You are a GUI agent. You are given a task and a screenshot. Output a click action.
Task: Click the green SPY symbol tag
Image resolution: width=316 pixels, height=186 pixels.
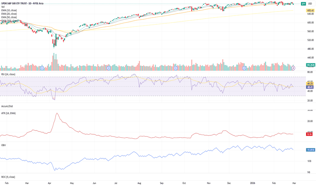(x=303, y=4)
